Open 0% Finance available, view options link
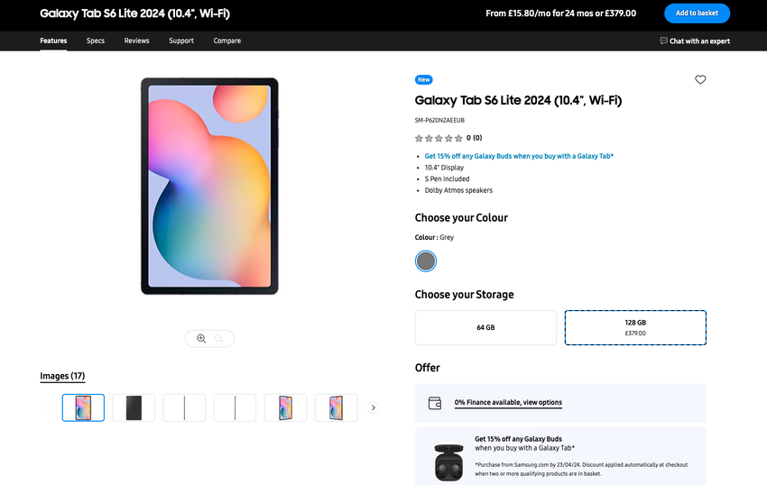 [x=508, y=402]
